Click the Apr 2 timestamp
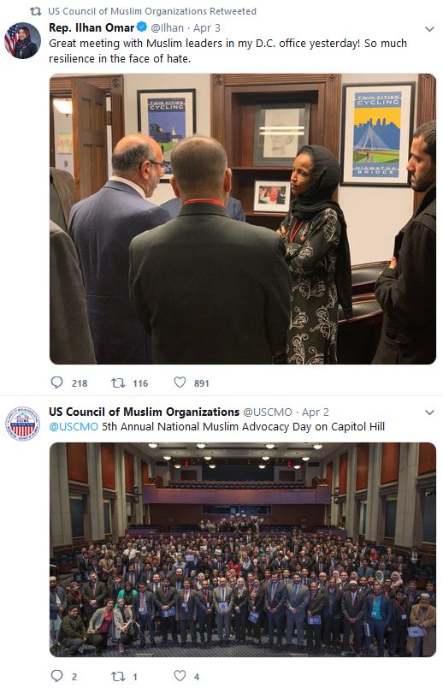 click(315, 412)
